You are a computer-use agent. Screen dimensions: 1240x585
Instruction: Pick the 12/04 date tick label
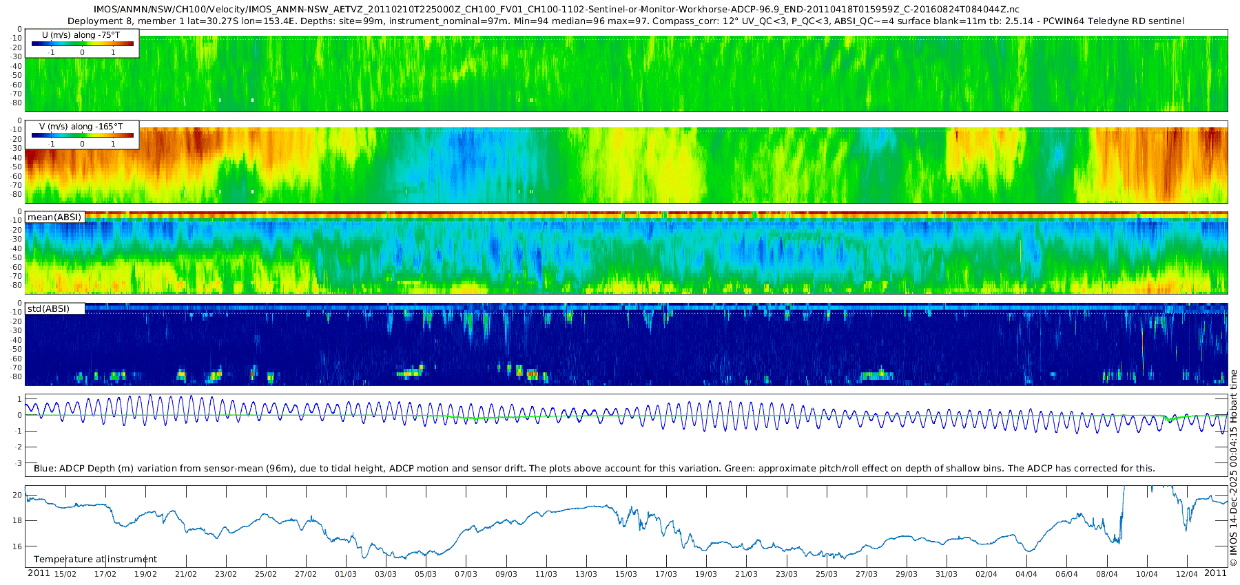pos(1187,574)
